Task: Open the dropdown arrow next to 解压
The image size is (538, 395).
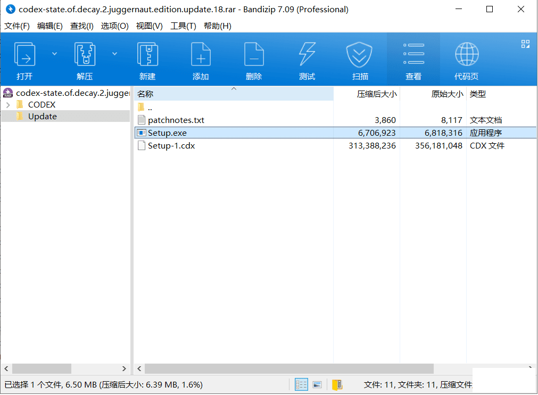Action: [114, 54]
